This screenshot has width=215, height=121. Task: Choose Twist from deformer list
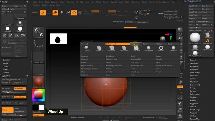click(x=132, y=75)
